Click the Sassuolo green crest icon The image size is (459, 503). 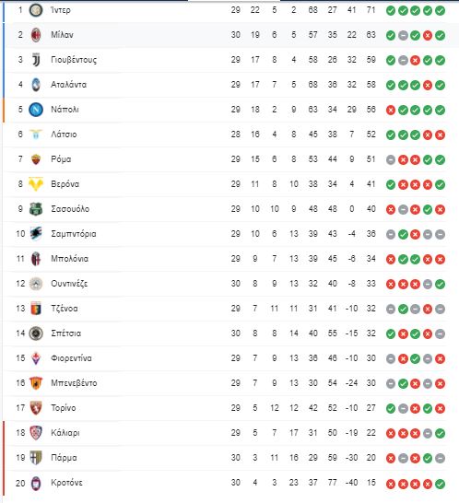(x=36, y=209)
